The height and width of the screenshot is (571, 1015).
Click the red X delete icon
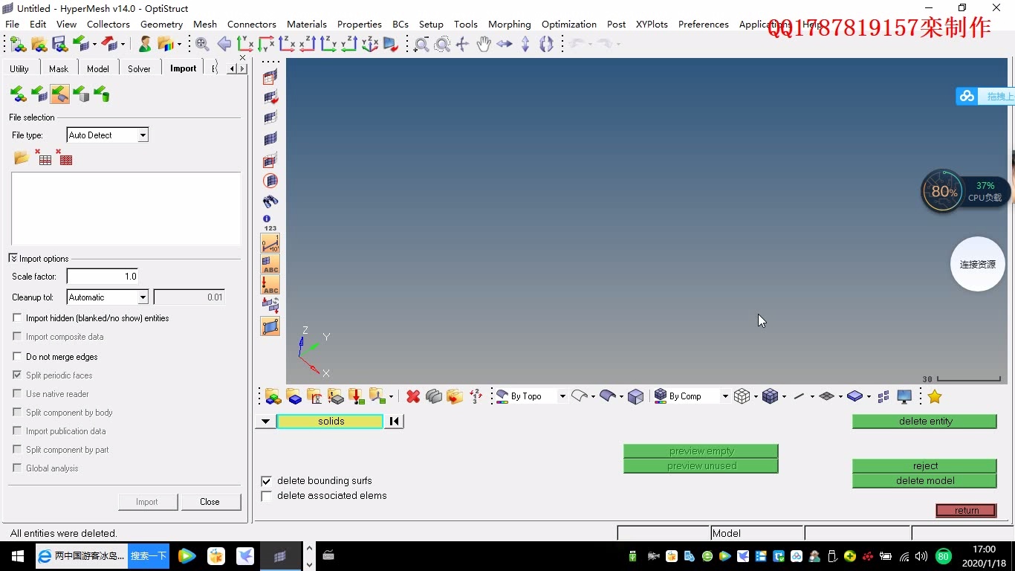[413, 397]
